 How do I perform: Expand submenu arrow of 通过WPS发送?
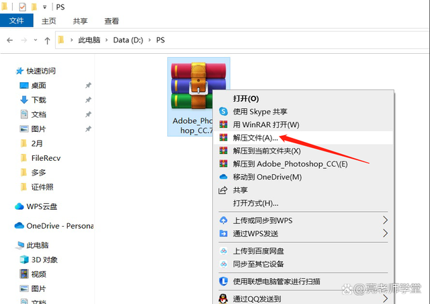click(x=385, y=233)
